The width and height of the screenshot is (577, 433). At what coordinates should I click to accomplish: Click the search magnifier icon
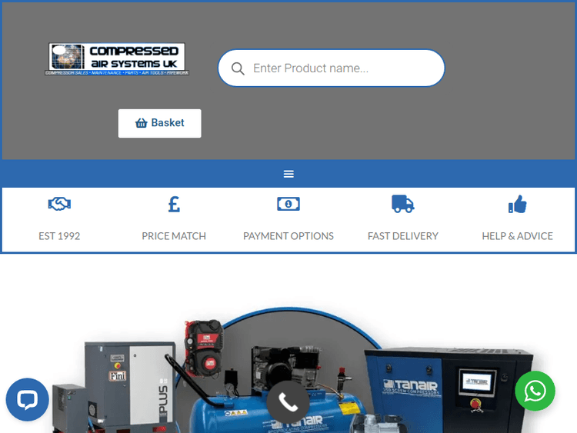tap(238, 68)
